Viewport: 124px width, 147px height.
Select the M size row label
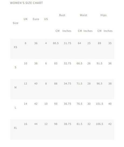point(16,87)
